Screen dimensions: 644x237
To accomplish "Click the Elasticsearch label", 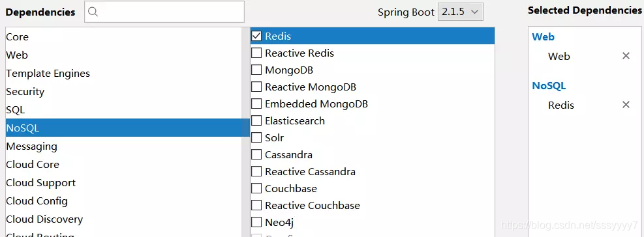I will tap(295, 121).
